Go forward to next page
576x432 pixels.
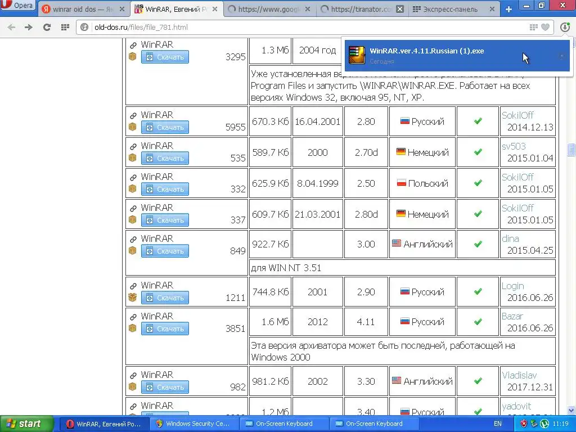tap(28, 27)
